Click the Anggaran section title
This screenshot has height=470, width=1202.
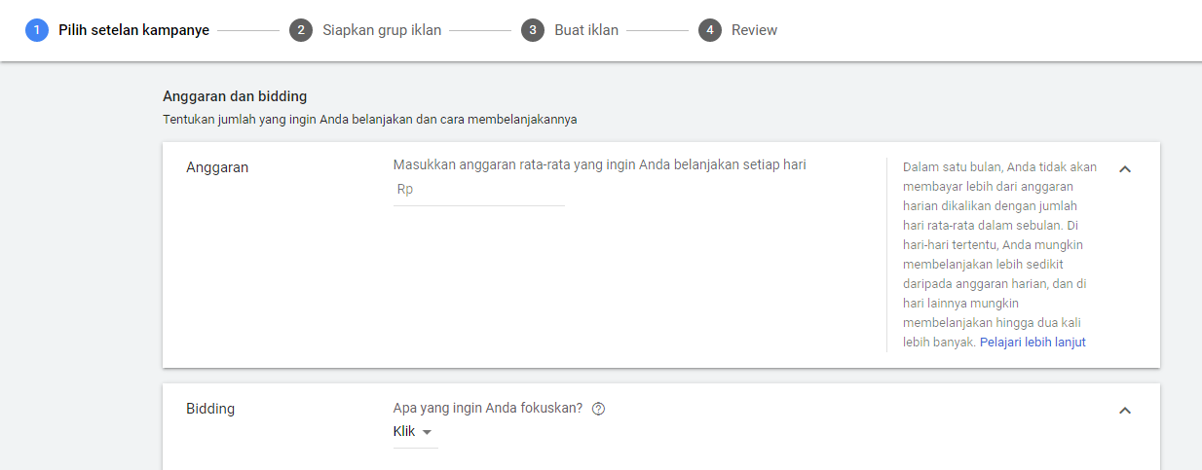tap(217, 167)
